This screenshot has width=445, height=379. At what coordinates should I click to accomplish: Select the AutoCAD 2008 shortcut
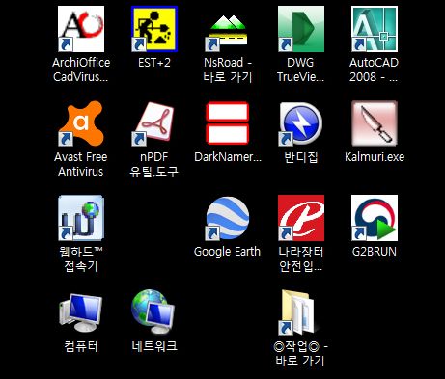(x=375, y=29)
